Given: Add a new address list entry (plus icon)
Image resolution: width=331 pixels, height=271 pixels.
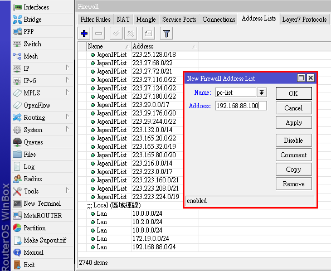Looking at the screenshot, I should coord(84,33).
